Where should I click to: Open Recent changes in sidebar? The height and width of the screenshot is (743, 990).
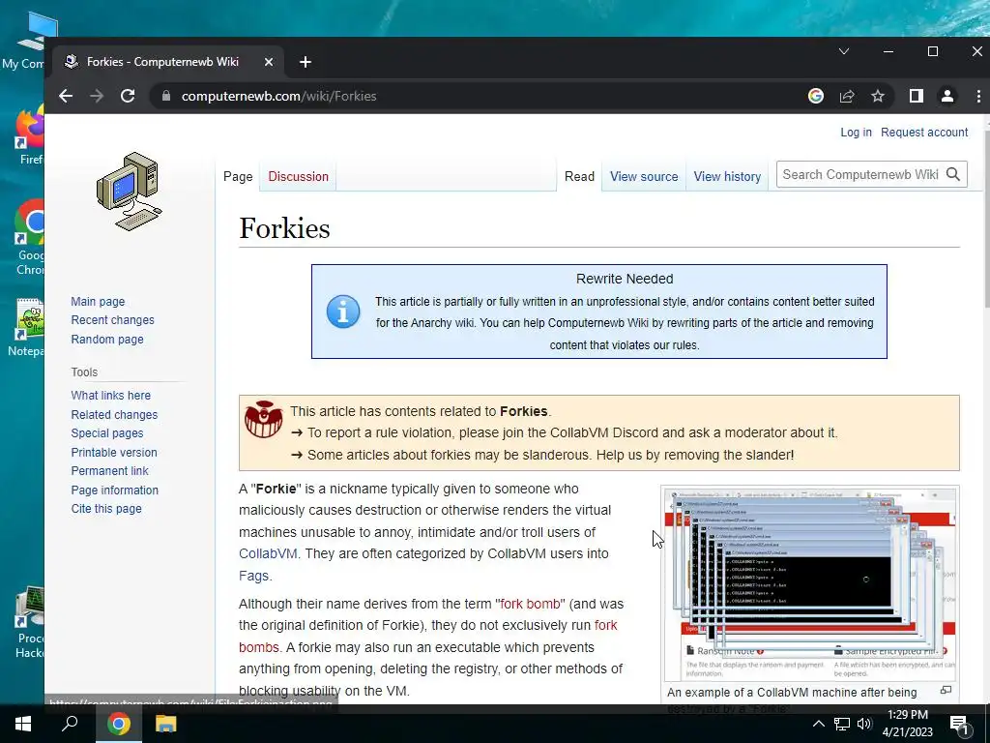point(112,319)
